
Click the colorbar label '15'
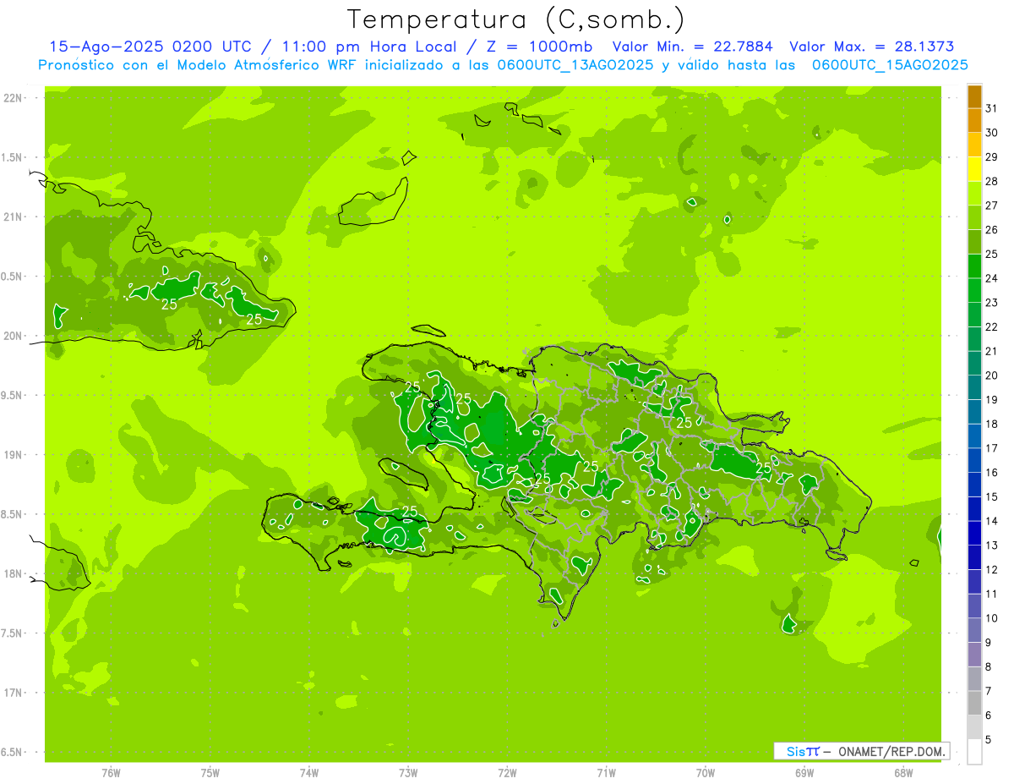[992, 496]
